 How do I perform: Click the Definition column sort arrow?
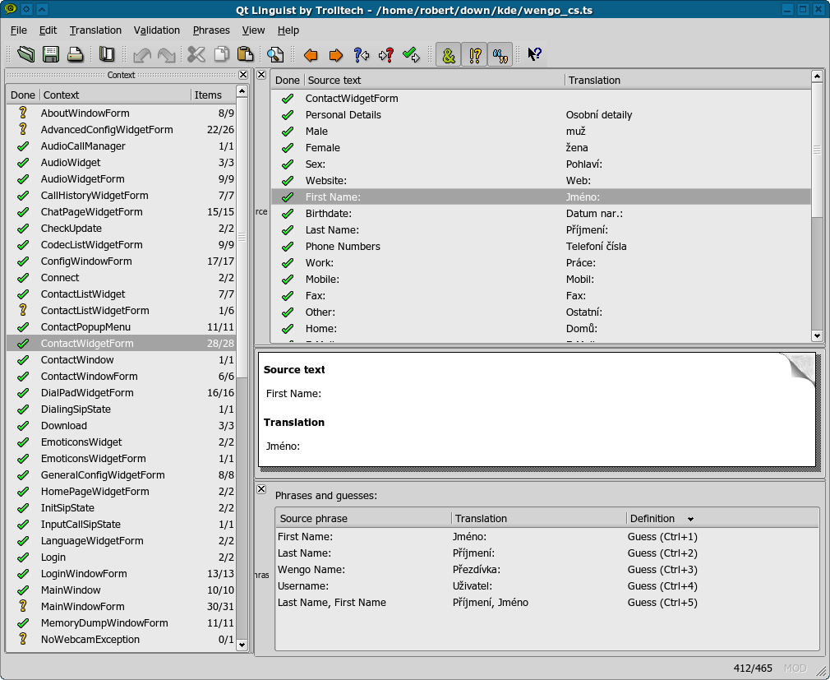(690, 519)
